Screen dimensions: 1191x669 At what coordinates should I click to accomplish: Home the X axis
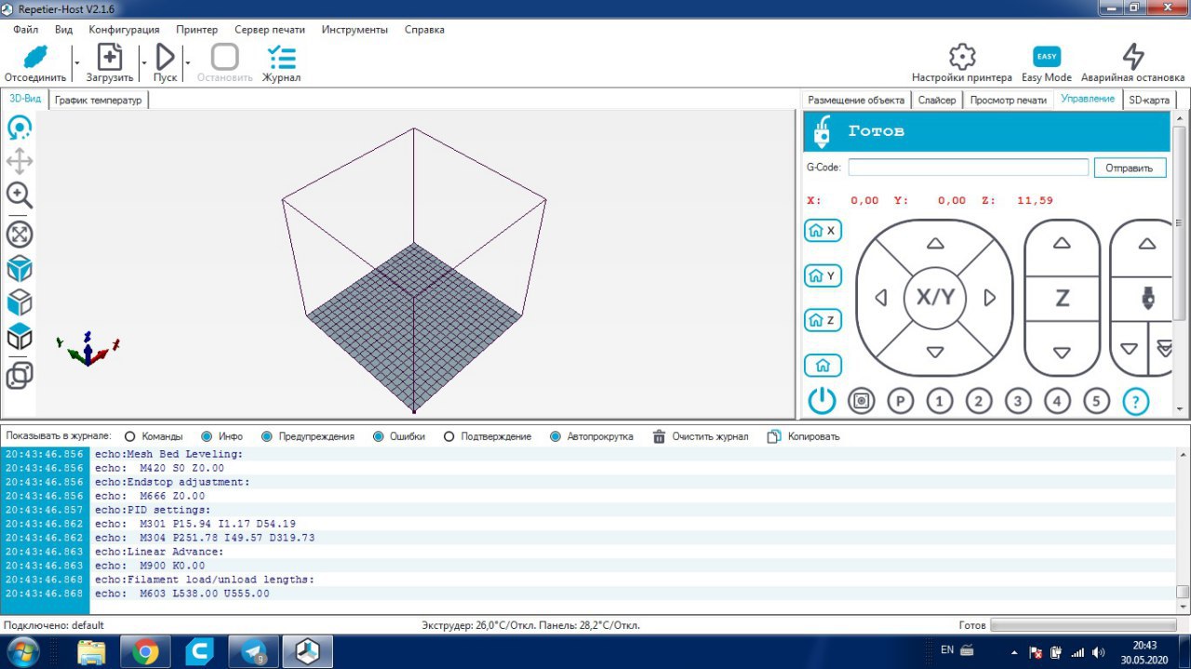coord(823,231)
